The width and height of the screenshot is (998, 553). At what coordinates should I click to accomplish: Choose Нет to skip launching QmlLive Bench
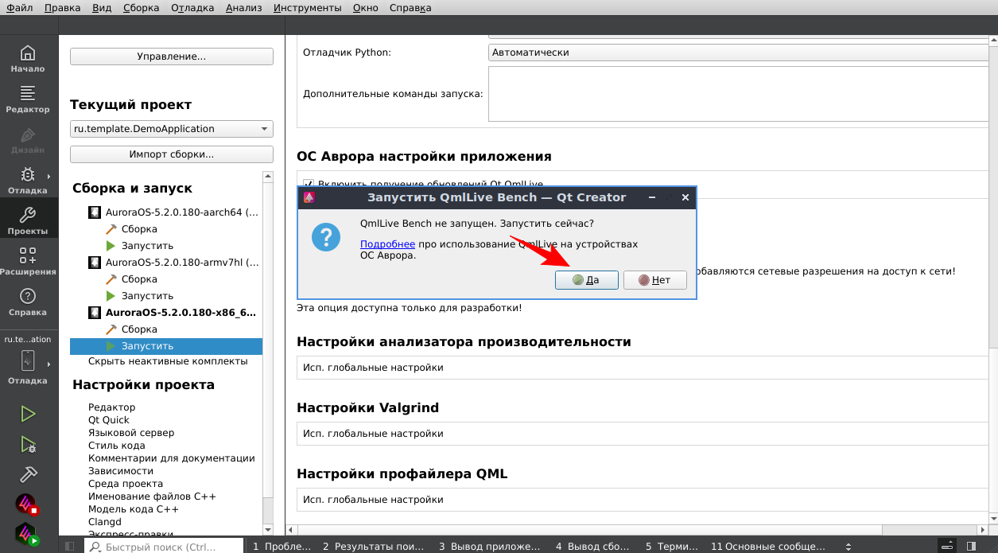coord(654,279)
